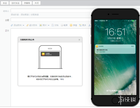Click the 正文 body label
The width and height of the screenshot is (140, 108).
coord(7,31)
